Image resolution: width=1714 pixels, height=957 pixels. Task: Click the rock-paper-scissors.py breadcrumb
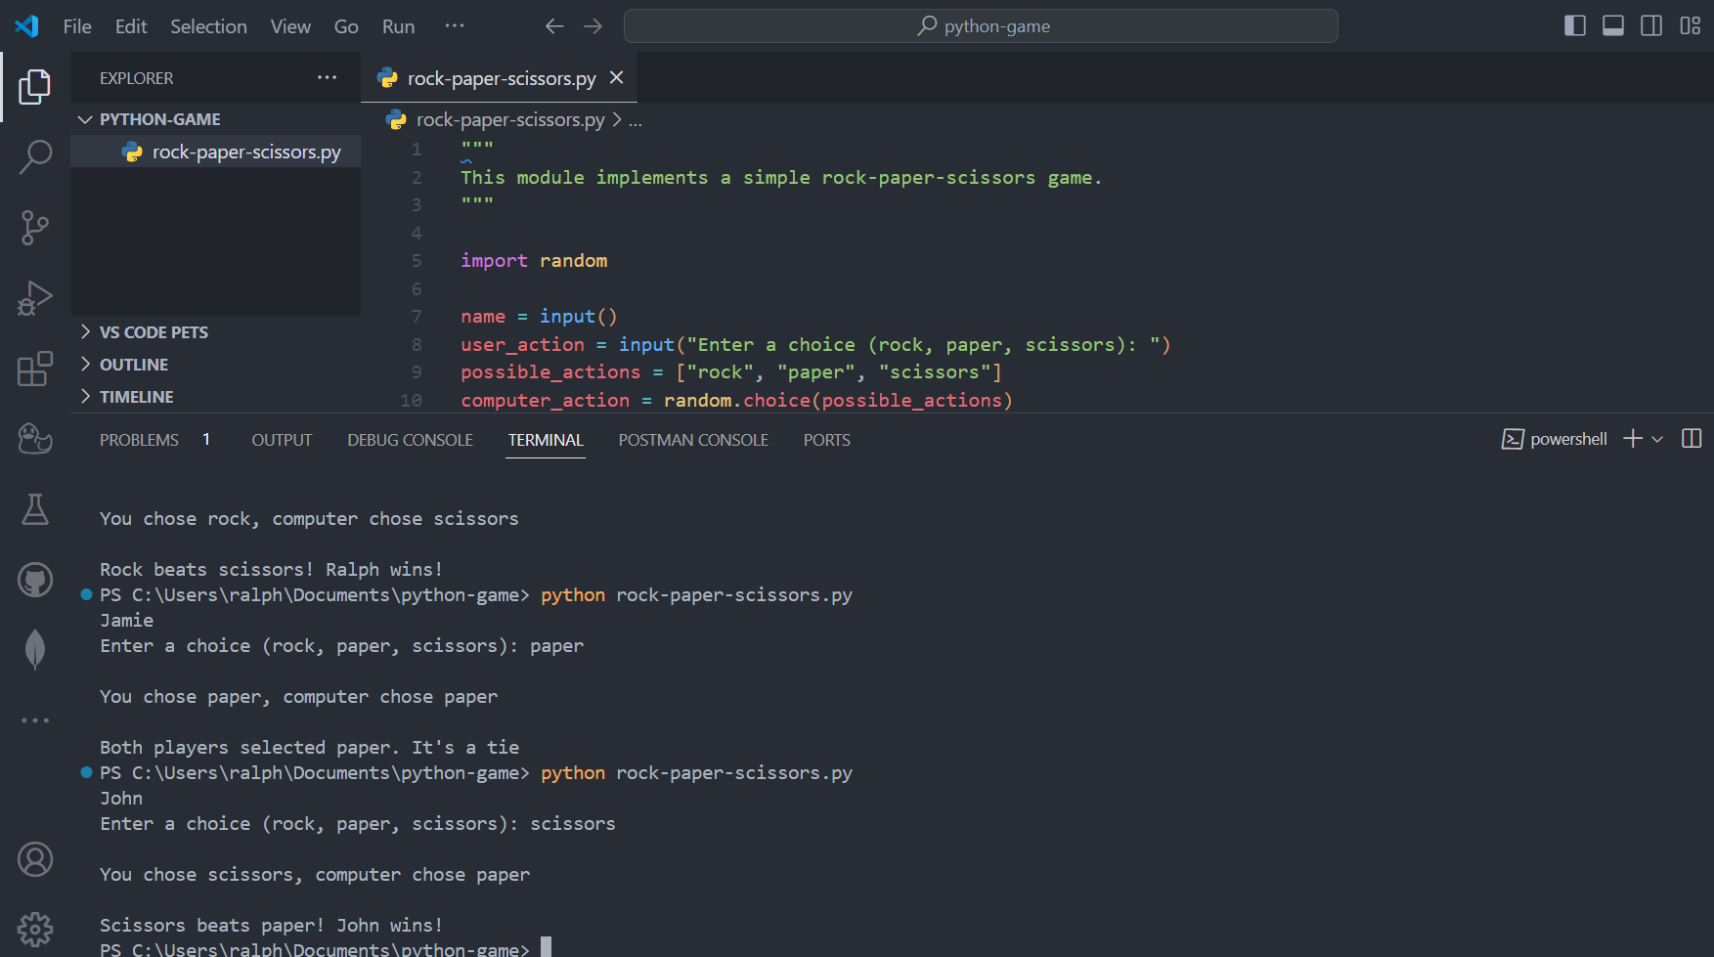pyautogui.click(x=509, y=119)
